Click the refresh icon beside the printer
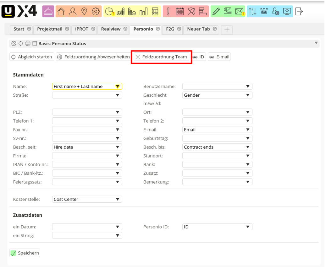The width and height of the screenshot is (326, 267). click(x=21, y=44)
